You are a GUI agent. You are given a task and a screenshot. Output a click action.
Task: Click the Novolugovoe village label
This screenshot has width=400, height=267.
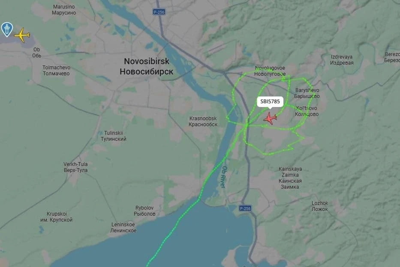pos(270,71)
